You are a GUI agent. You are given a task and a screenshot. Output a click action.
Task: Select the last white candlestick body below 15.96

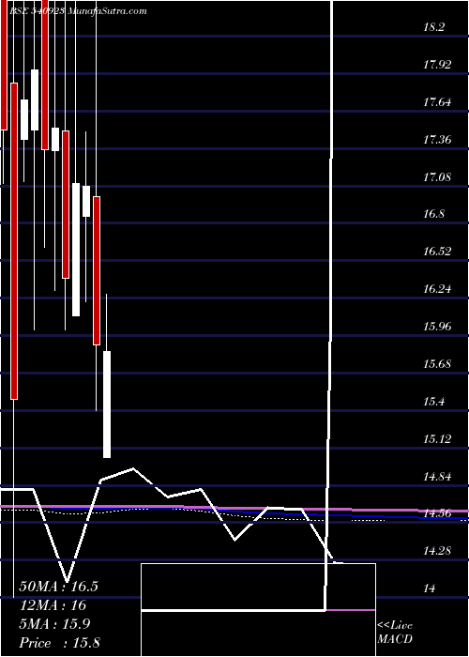coord(107,405)
